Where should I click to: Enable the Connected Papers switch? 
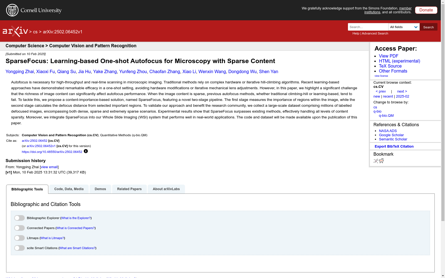(19, 228)
